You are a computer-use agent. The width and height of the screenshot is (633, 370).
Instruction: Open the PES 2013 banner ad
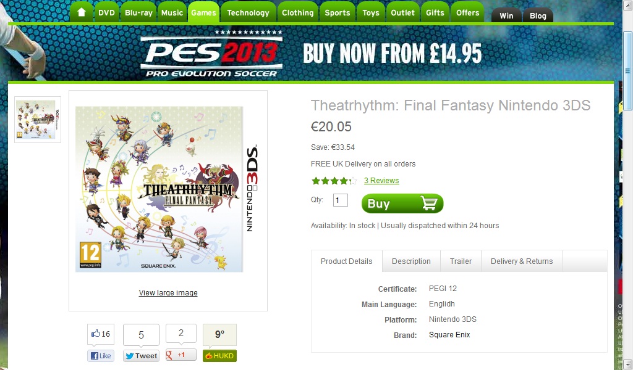[311, 54]
